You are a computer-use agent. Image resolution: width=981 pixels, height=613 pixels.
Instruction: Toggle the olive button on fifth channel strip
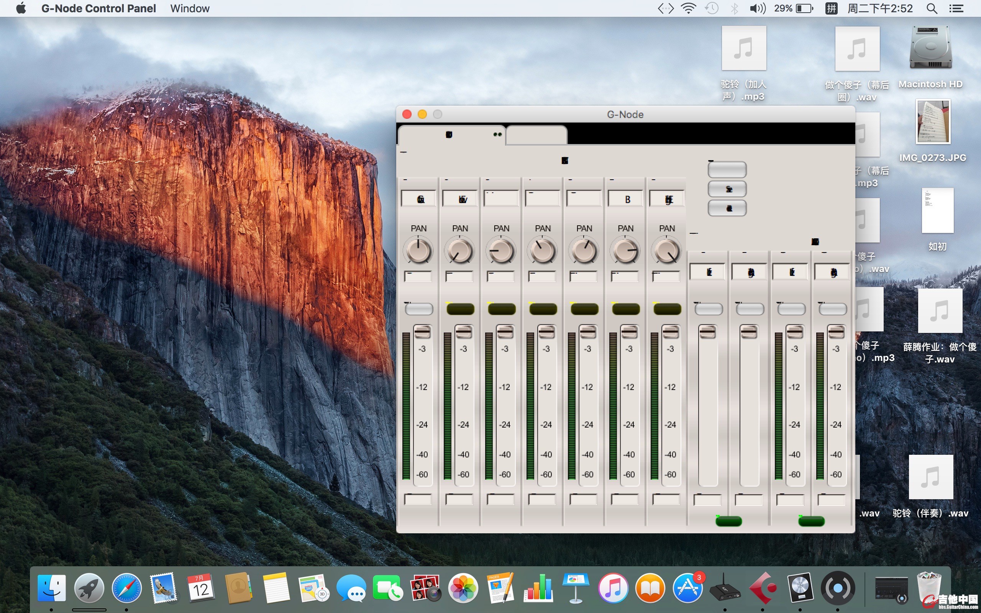pyautogui.click(x=584, y=309)
